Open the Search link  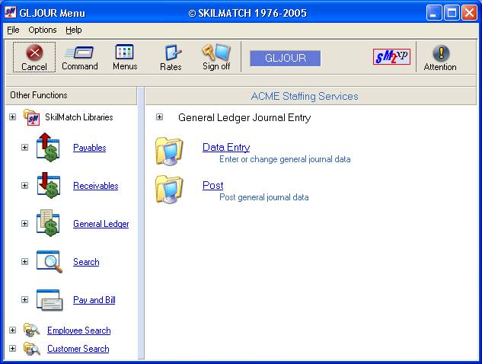(86, 262)
